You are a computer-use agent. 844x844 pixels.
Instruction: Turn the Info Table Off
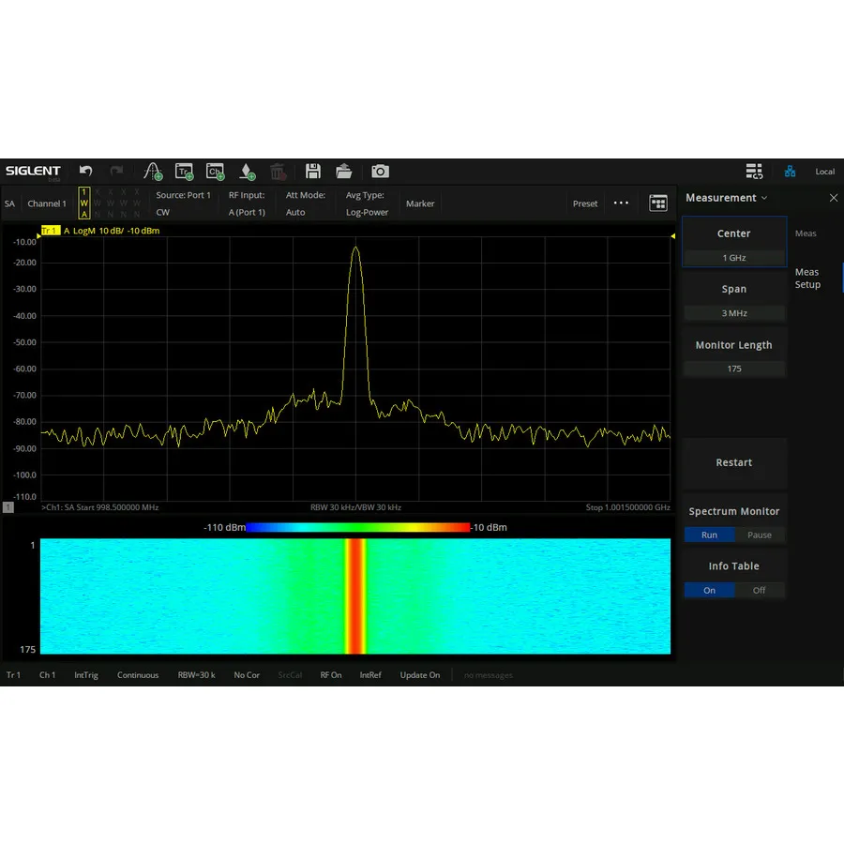pos(760,590)
